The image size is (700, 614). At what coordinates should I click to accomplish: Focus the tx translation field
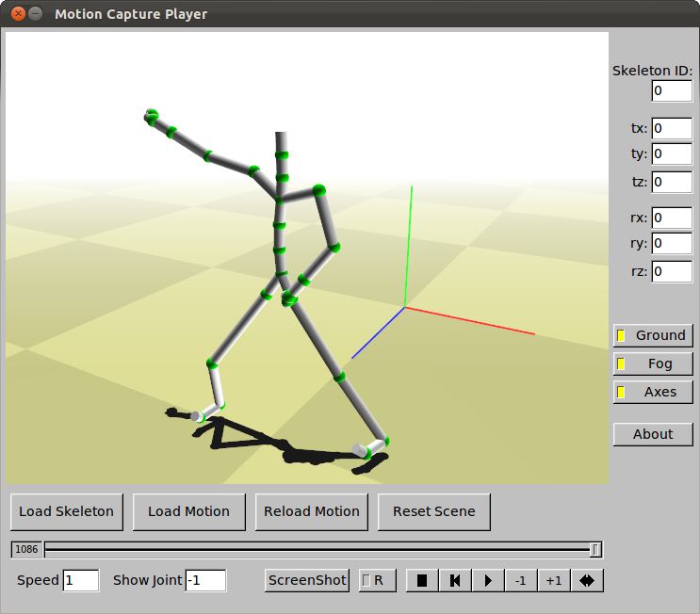click(672, 128)
